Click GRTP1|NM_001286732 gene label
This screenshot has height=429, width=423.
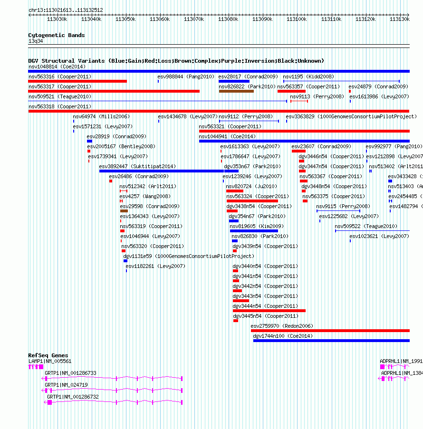(x=73, y=397)
